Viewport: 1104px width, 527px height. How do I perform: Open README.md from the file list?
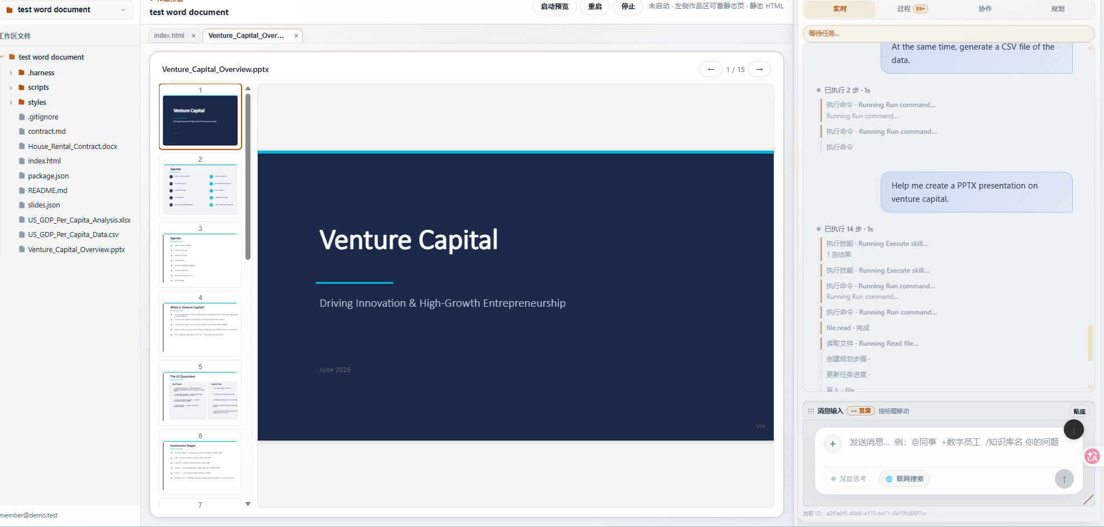(47, 191)
